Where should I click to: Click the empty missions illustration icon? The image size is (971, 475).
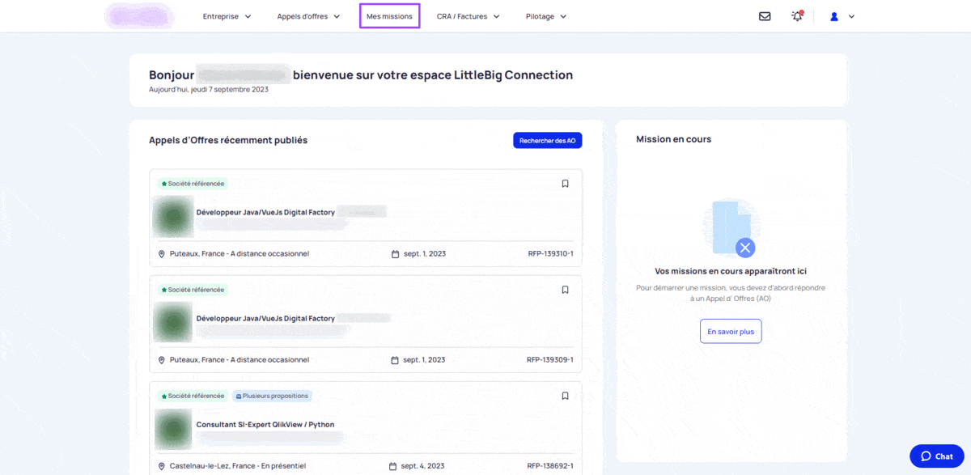[731, 228]
